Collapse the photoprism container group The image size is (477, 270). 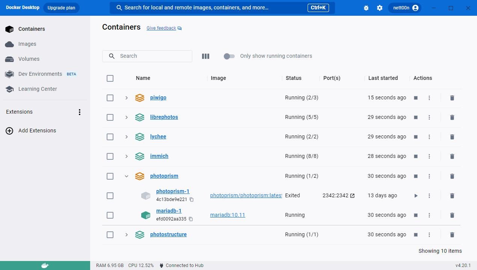(127, 176)
